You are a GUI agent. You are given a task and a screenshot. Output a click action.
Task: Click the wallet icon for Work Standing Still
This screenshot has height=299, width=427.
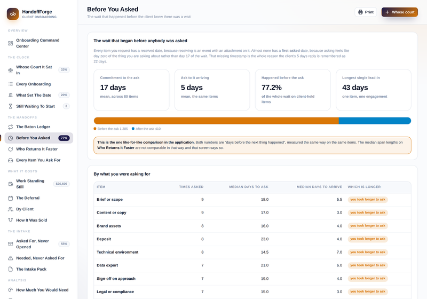[10, 184]
